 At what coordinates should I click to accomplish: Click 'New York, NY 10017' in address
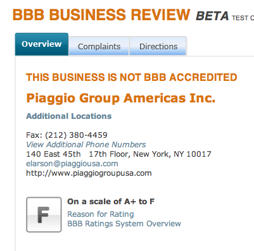pyautogui.click(x=172, y=154)
